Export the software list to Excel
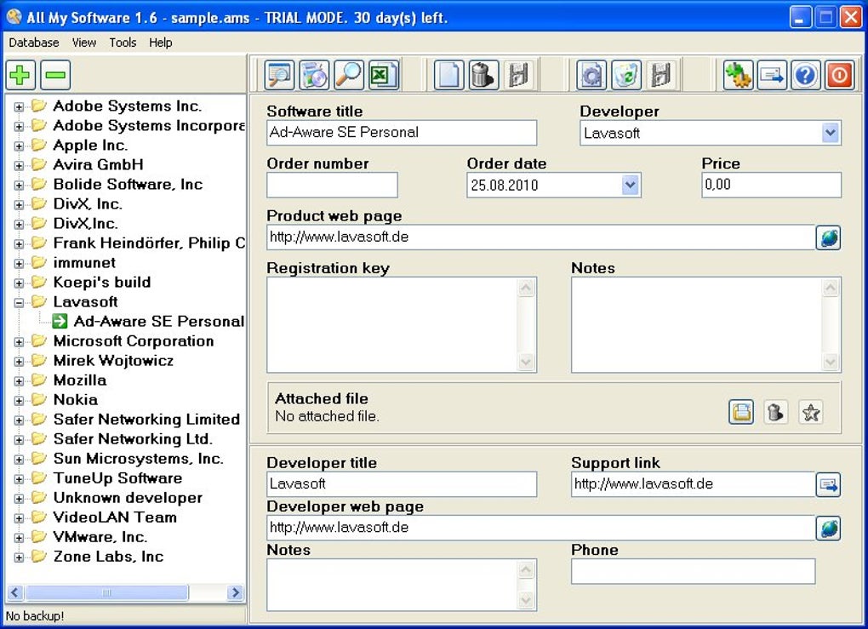868x629 pixels. [382, 75]
